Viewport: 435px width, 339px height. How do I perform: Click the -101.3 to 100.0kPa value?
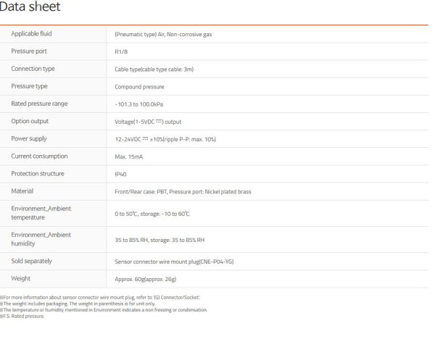click(138, 104)
